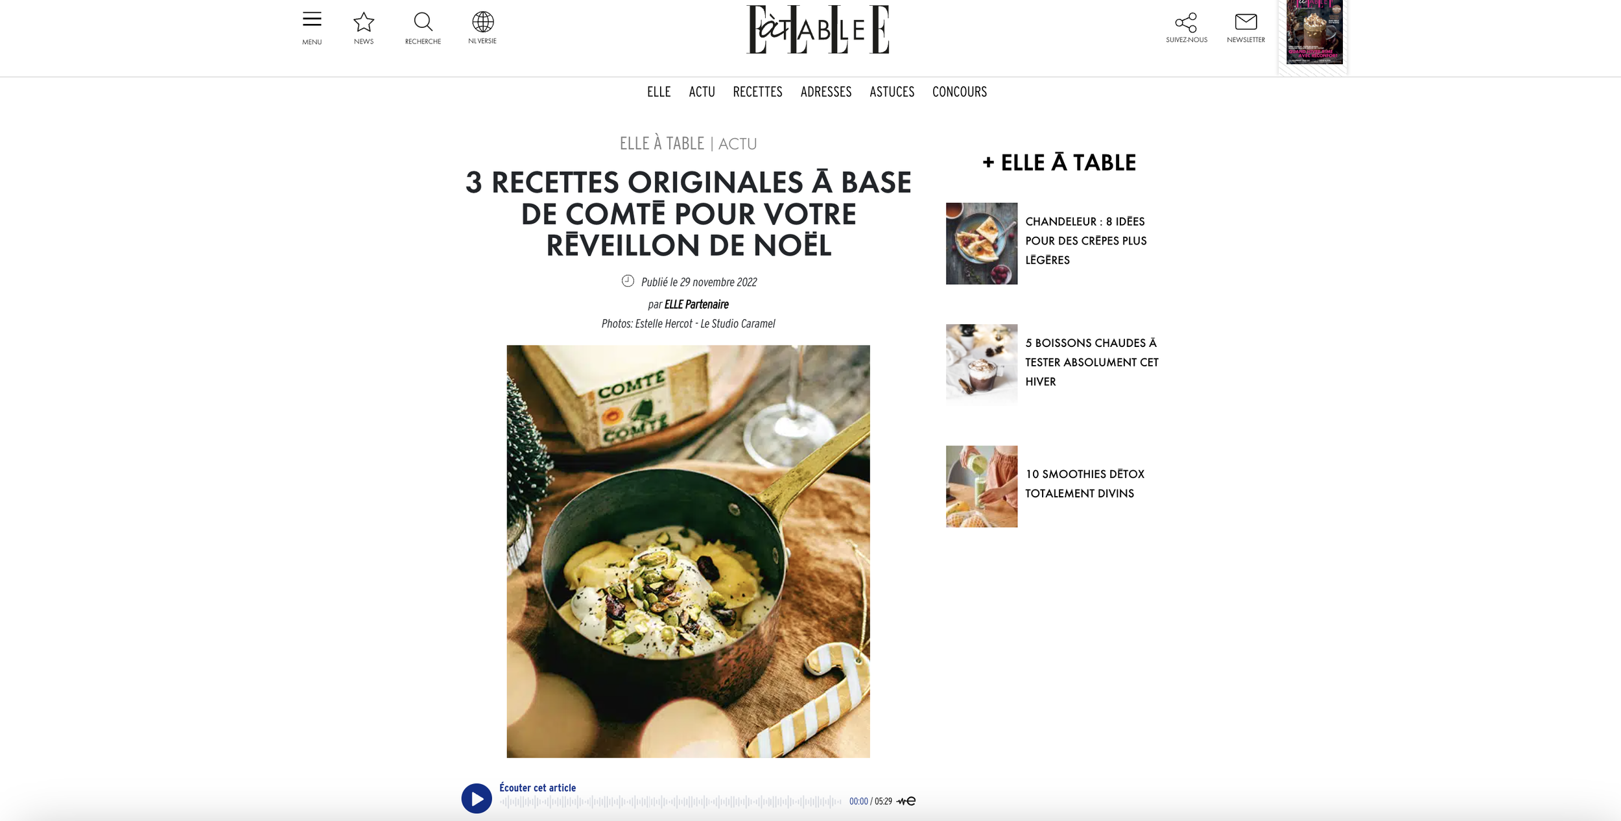Select ADRESSES in the navigation bar
Image resolution: width=1621 pixels, height=821 pixels.
826,92
